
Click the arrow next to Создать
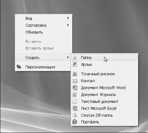click(x=68, y=57)
